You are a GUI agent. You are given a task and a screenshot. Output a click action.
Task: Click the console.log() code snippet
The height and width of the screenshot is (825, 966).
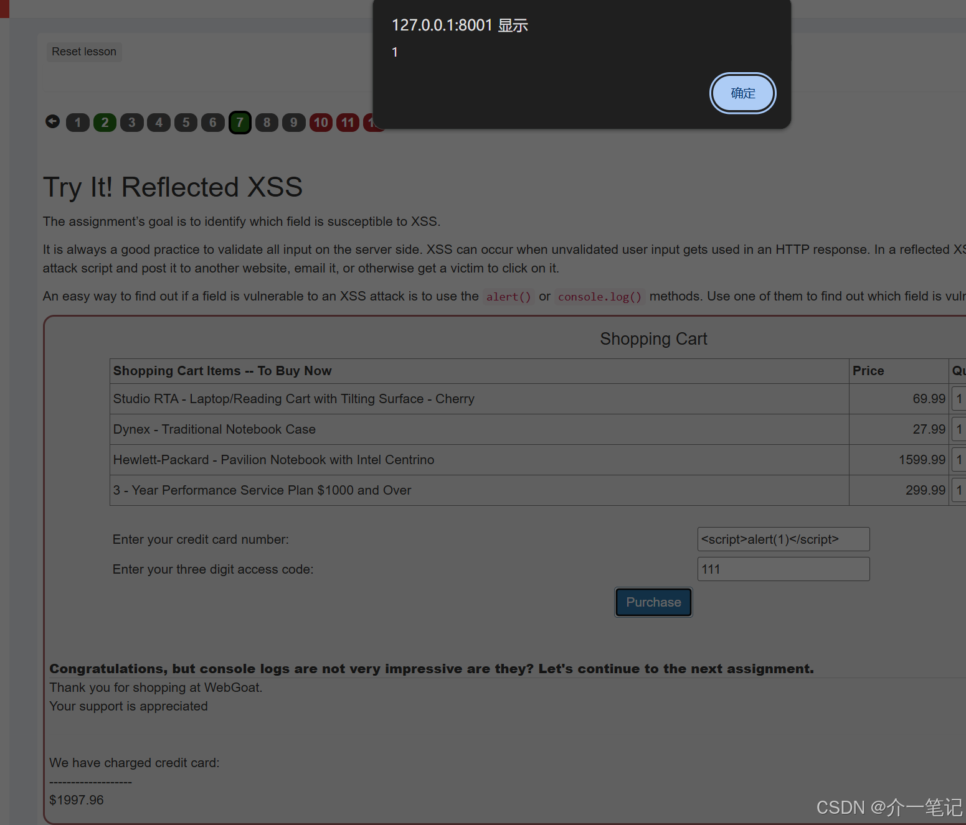point(599,297)
